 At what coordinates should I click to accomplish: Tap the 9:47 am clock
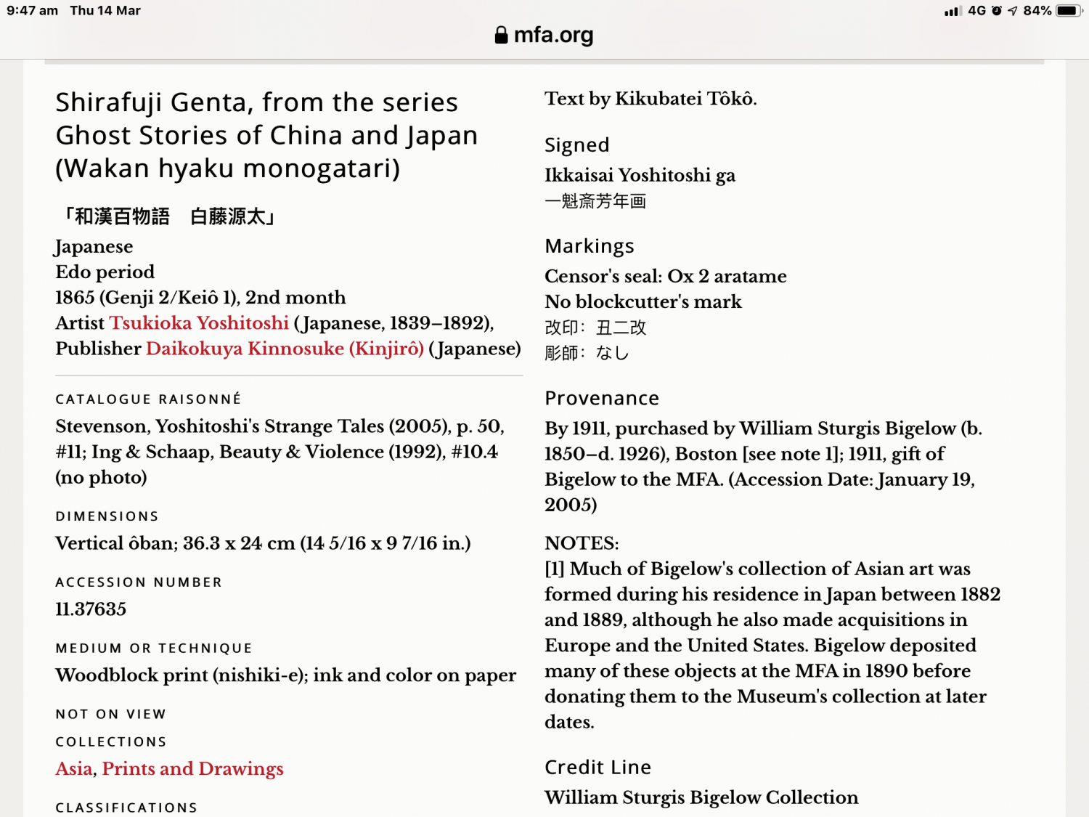33,11
